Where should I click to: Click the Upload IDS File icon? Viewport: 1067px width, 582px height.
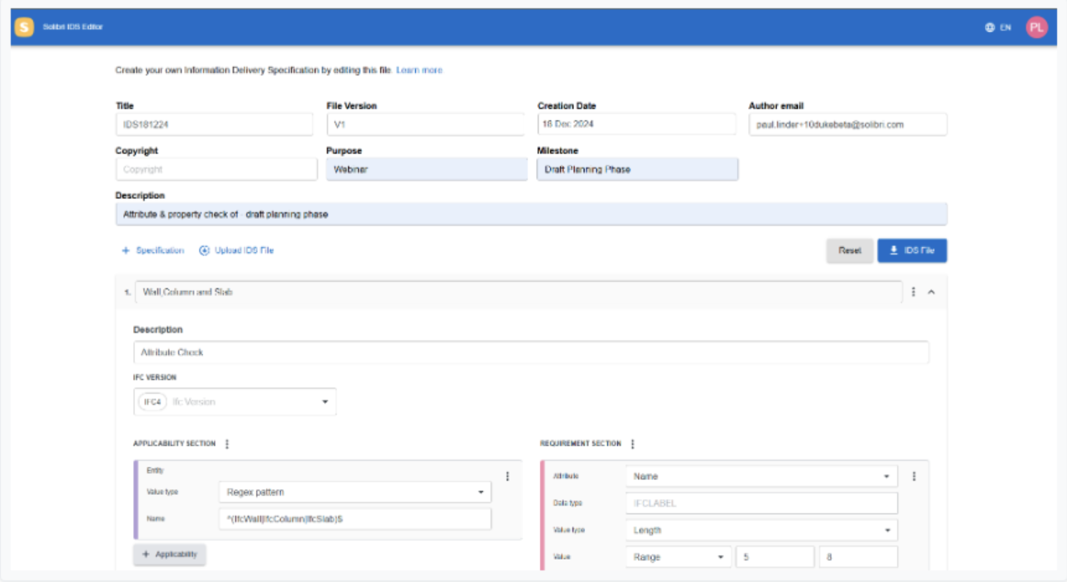point(204,250)
